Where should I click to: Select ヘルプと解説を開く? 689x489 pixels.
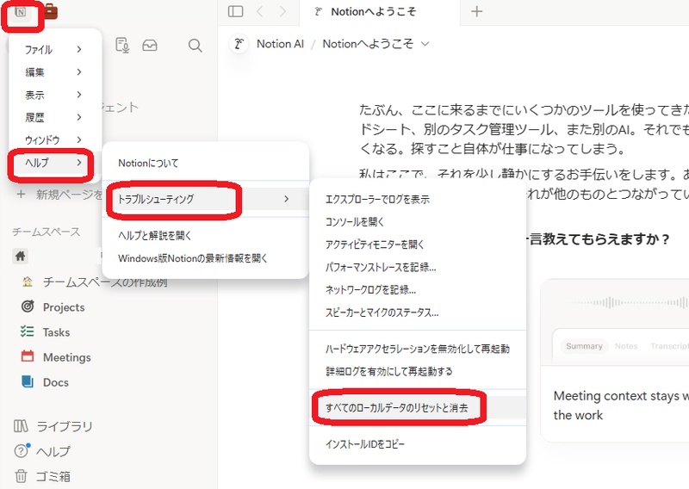205,236
